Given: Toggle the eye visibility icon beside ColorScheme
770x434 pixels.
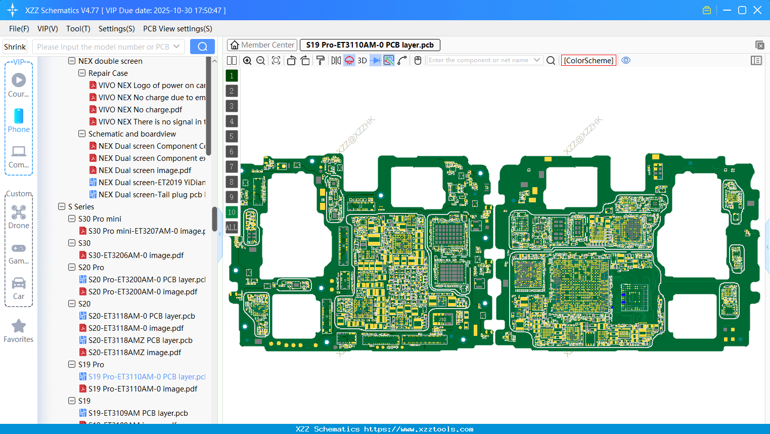Looking at the screenshot, I should point(626,60).
